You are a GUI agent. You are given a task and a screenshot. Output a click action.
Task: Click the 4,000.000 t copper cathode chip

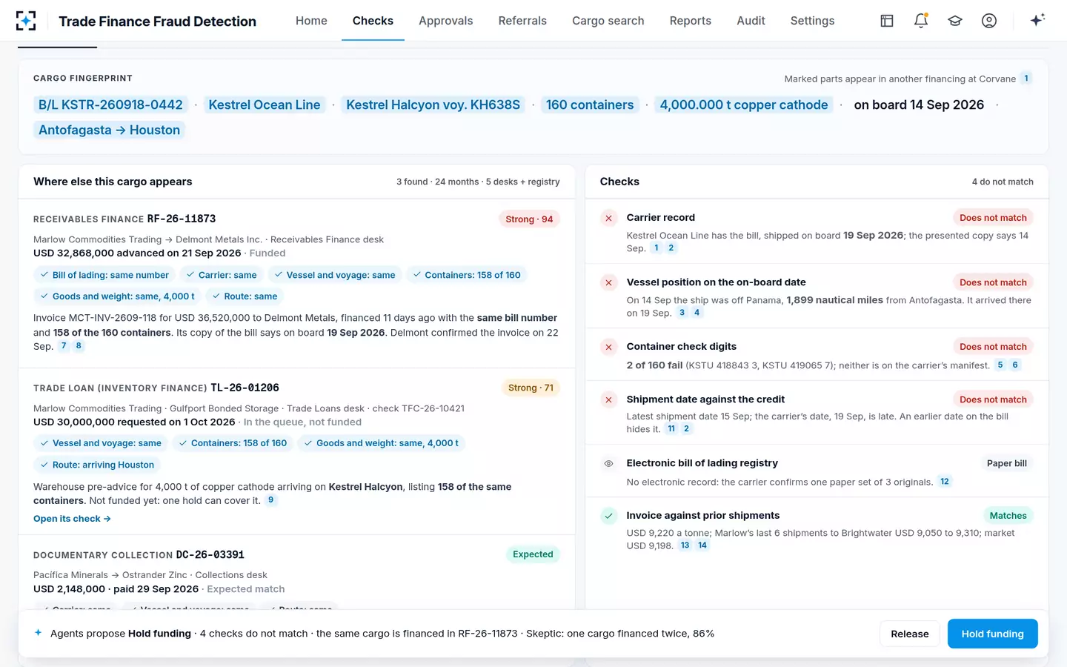pos(744,105)
